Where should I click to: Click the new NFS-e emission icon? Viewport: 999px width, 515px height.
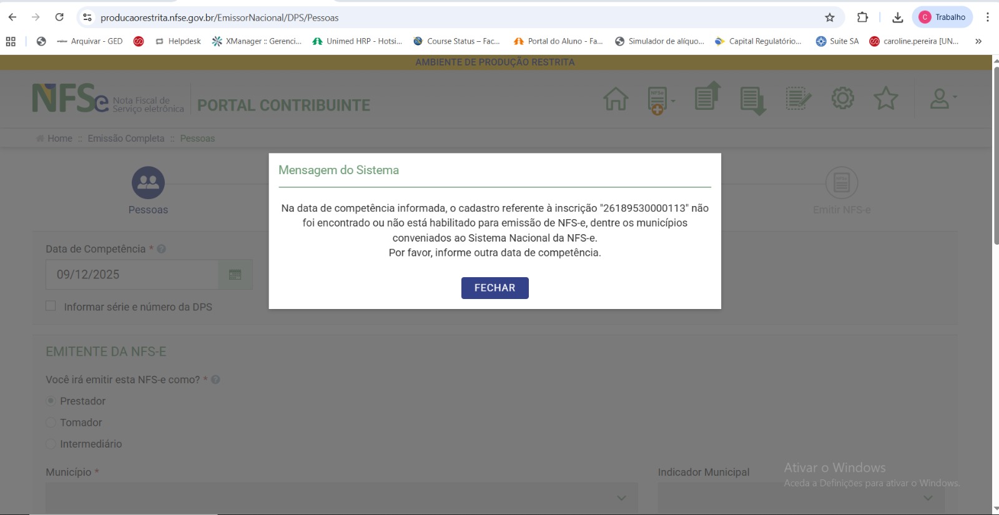pyautogui.click(x=657, y=100)
